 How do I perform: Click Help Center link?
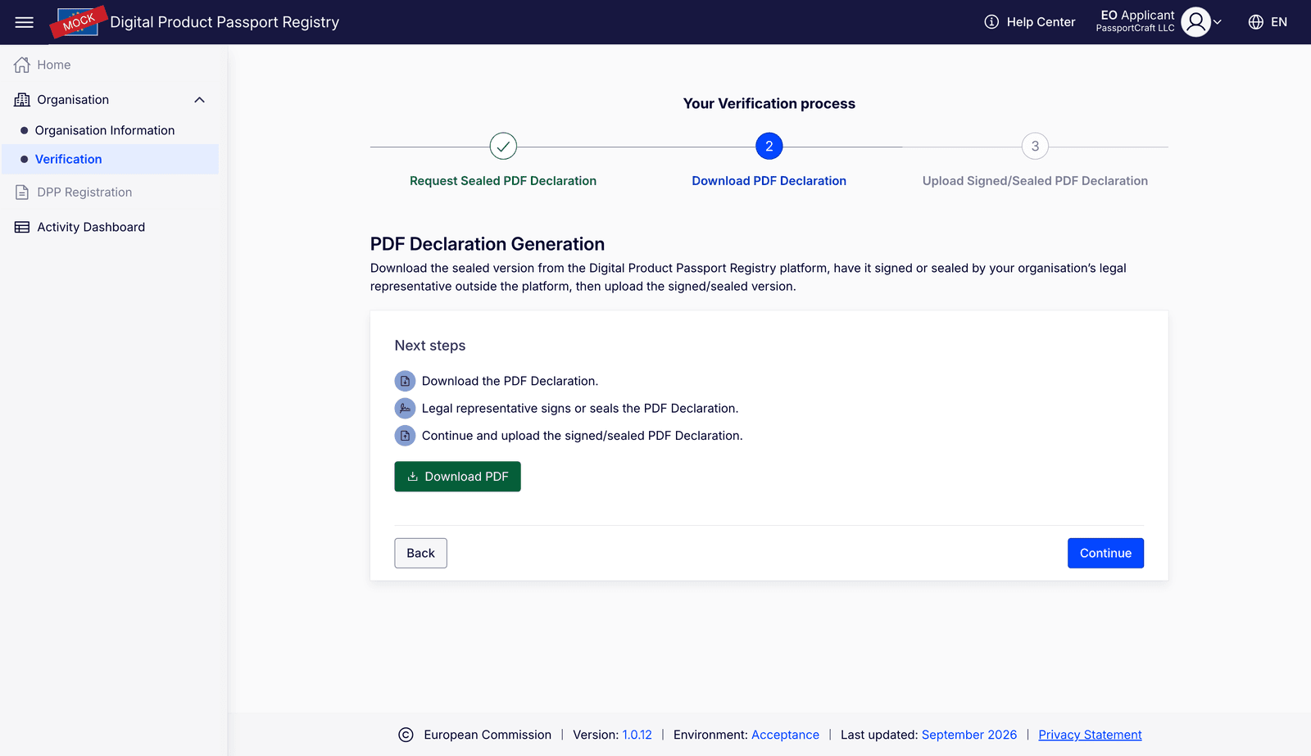[x=1041, y=22]
